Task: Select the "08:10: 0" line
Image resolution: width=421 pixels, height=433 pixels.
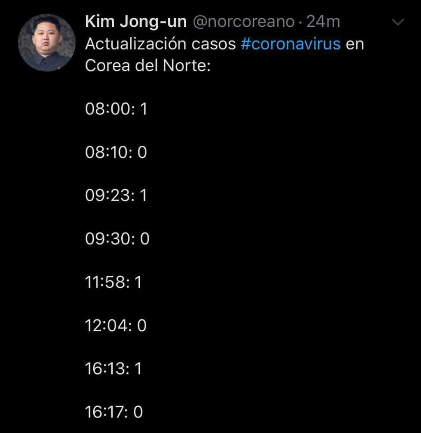Action: point(116,153)
